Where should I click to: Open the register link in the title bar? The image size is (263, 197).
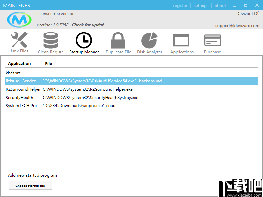tap(180, 6)
